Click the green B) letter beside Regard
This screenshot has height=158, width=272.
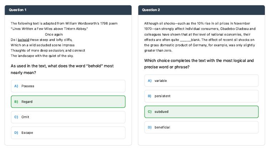click(16, 102)
